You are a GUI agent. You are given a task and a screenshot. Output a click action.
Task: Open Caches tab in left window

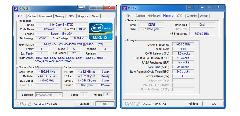click(32, 16)
